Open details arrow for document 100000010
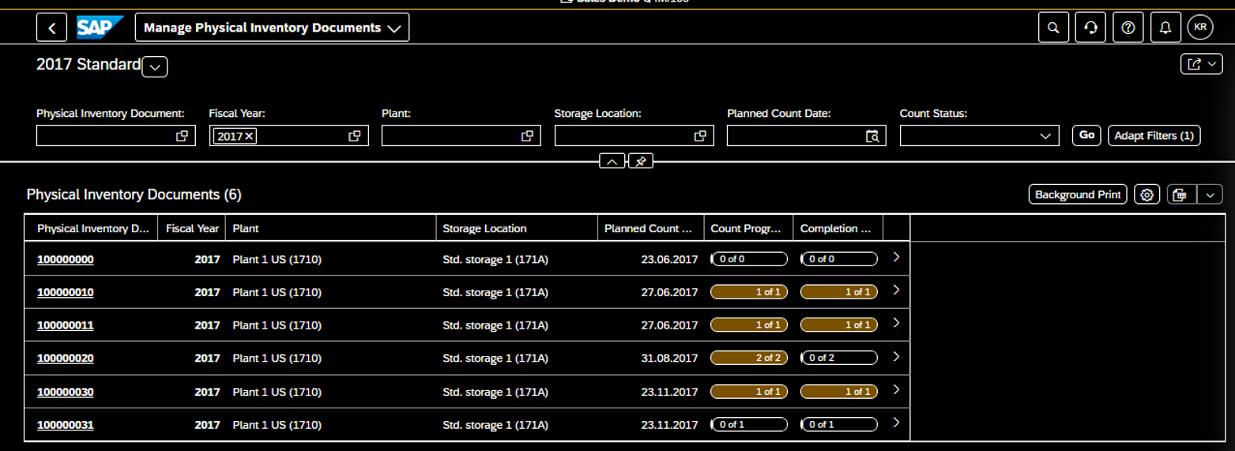This screenshot has width=1235, height=451. click(x=896, y=291)
